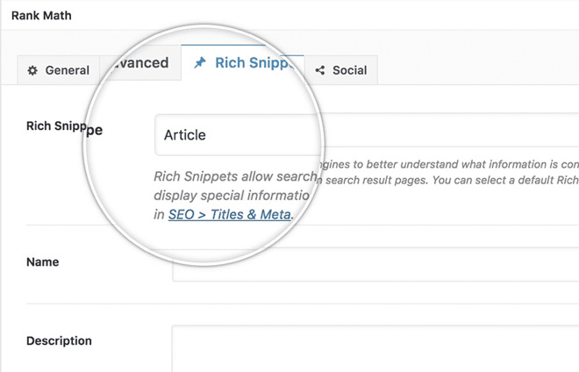
Task: Follow the SEO > Titles & Meta link
Action: pyautogui.click(x=229, y=214)
